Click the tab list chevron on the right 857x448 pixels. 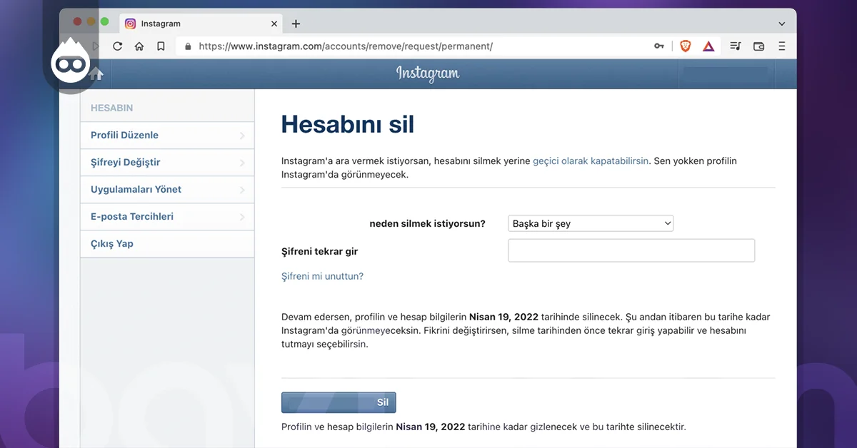pos(783,23)
